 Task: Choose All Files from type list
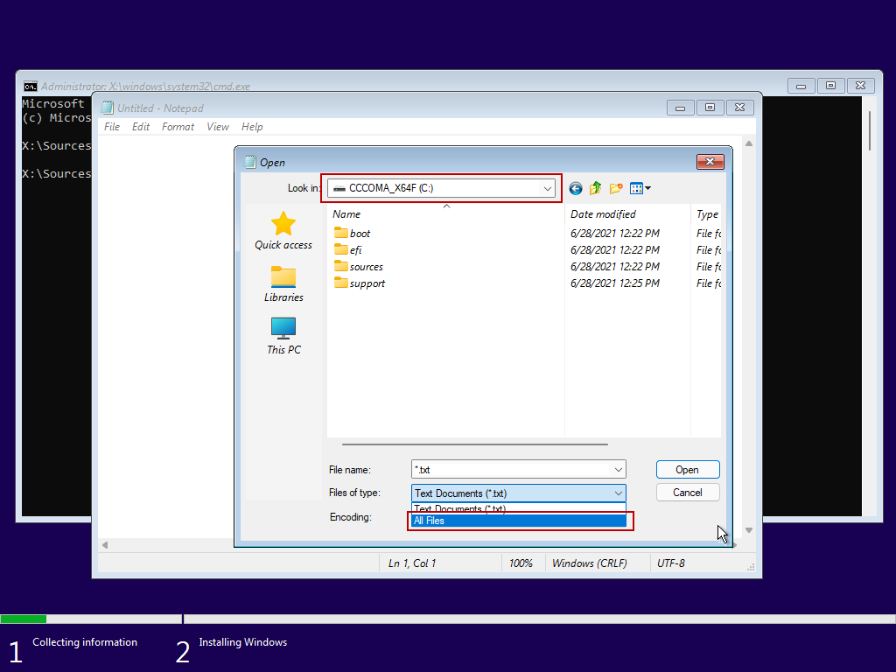coord(519,521)
